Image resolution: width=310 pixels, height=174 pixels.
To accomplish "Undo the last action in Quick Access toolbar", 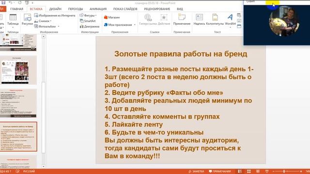I will pos(10,2).
